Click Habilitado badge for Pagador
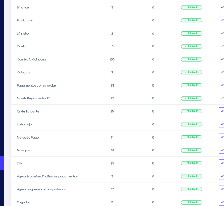This screenshot has width=224, height=206. pyautogui.click(x=191, y=202)
